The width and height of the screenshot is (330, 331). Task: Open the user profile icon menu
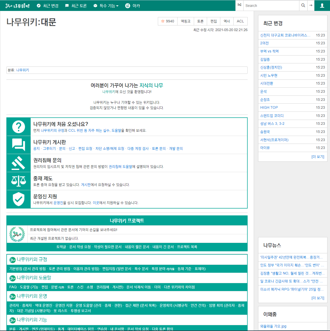tap(322, 5)
